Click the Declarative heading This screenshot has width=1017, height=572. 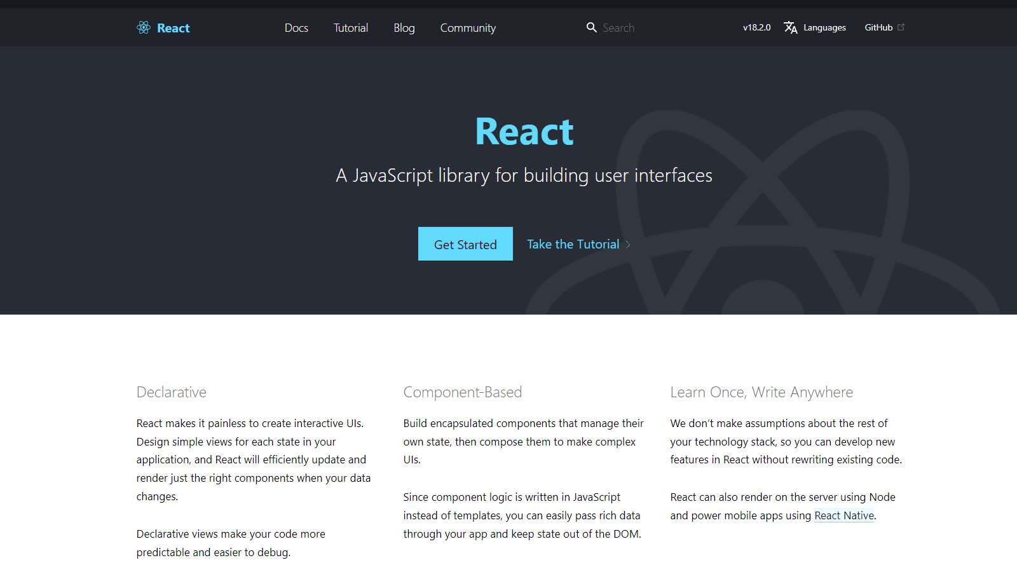[172, 392]
